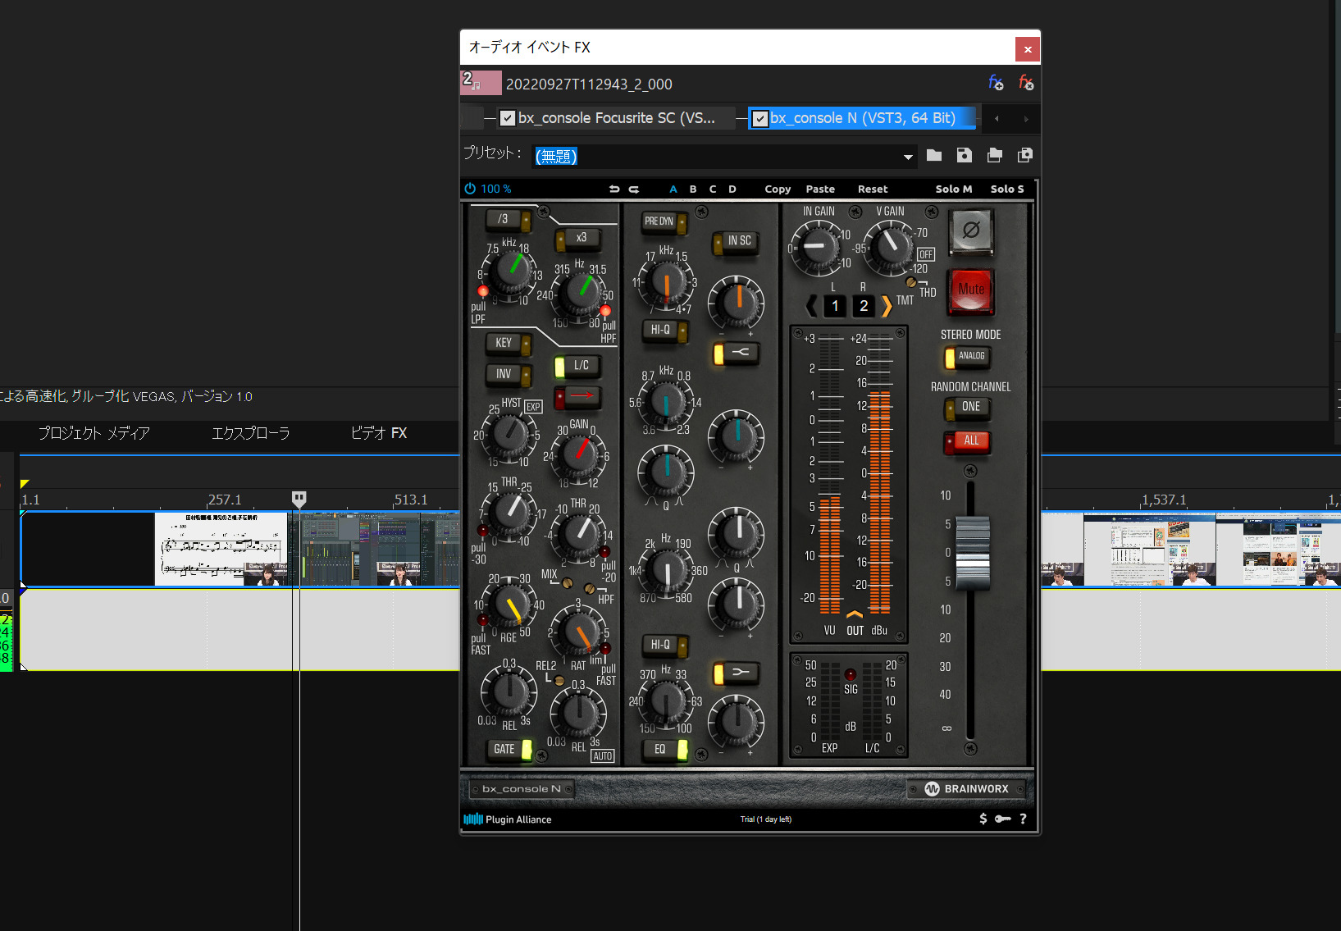Toggle the INV gate switch
Image resolution: width=1341 pixels, height=931 pixels.
(509, 374)
